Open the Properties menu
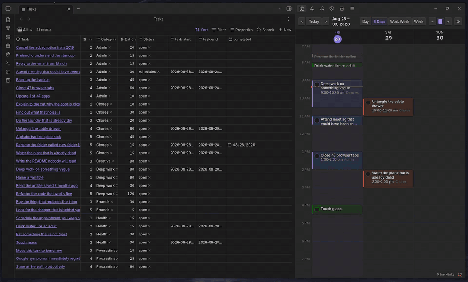The image size is (468, 282). tap(241, 30)
